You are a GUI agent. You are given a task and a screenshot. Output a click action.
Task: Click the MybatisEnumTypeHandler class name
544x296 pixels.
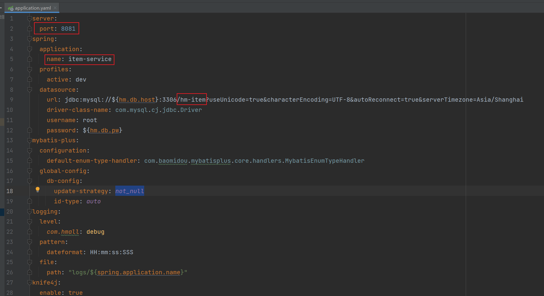(325, 161)
